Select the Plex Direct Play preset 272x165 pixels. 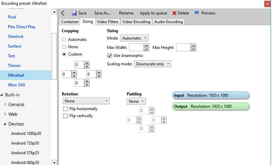[x=21, y=27]
